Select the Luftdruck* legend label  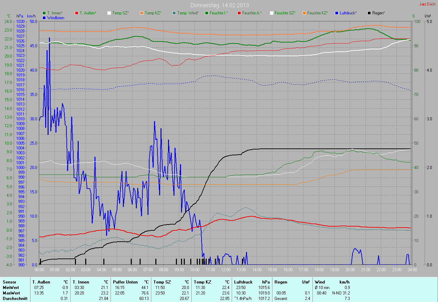pyautogui.click(x=348, y=13)
